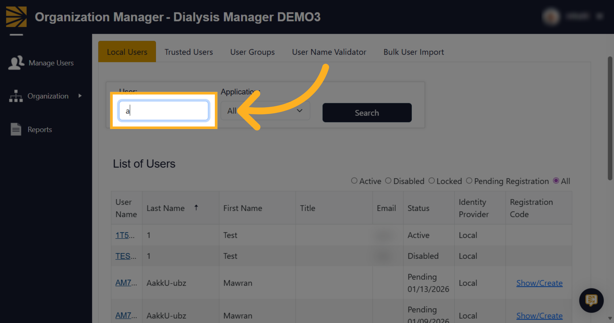Open the chat support bubble
The image size is (614, 323).
(591, 300)
